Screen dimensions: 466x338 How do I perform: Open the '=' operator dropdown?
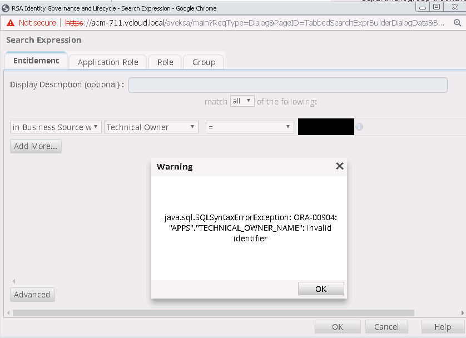tap(249, 127)
